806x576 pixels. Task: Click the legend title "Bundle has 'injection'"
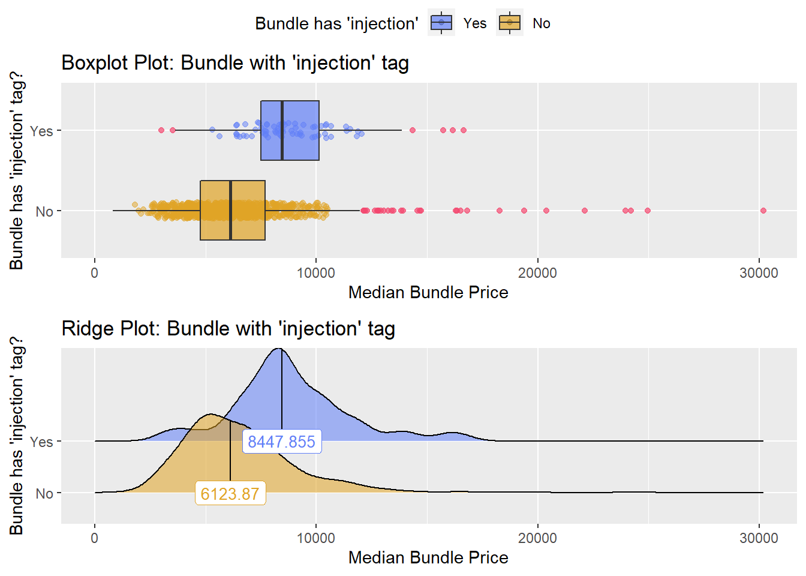point(336,23)
